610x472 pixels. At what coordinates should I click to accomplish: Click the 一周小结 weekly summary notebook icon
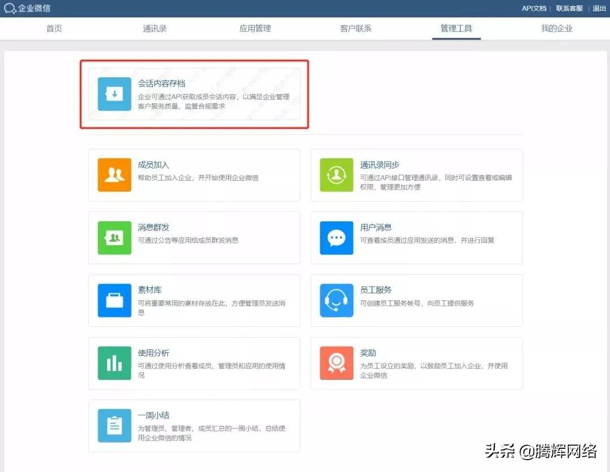(114, 426)
